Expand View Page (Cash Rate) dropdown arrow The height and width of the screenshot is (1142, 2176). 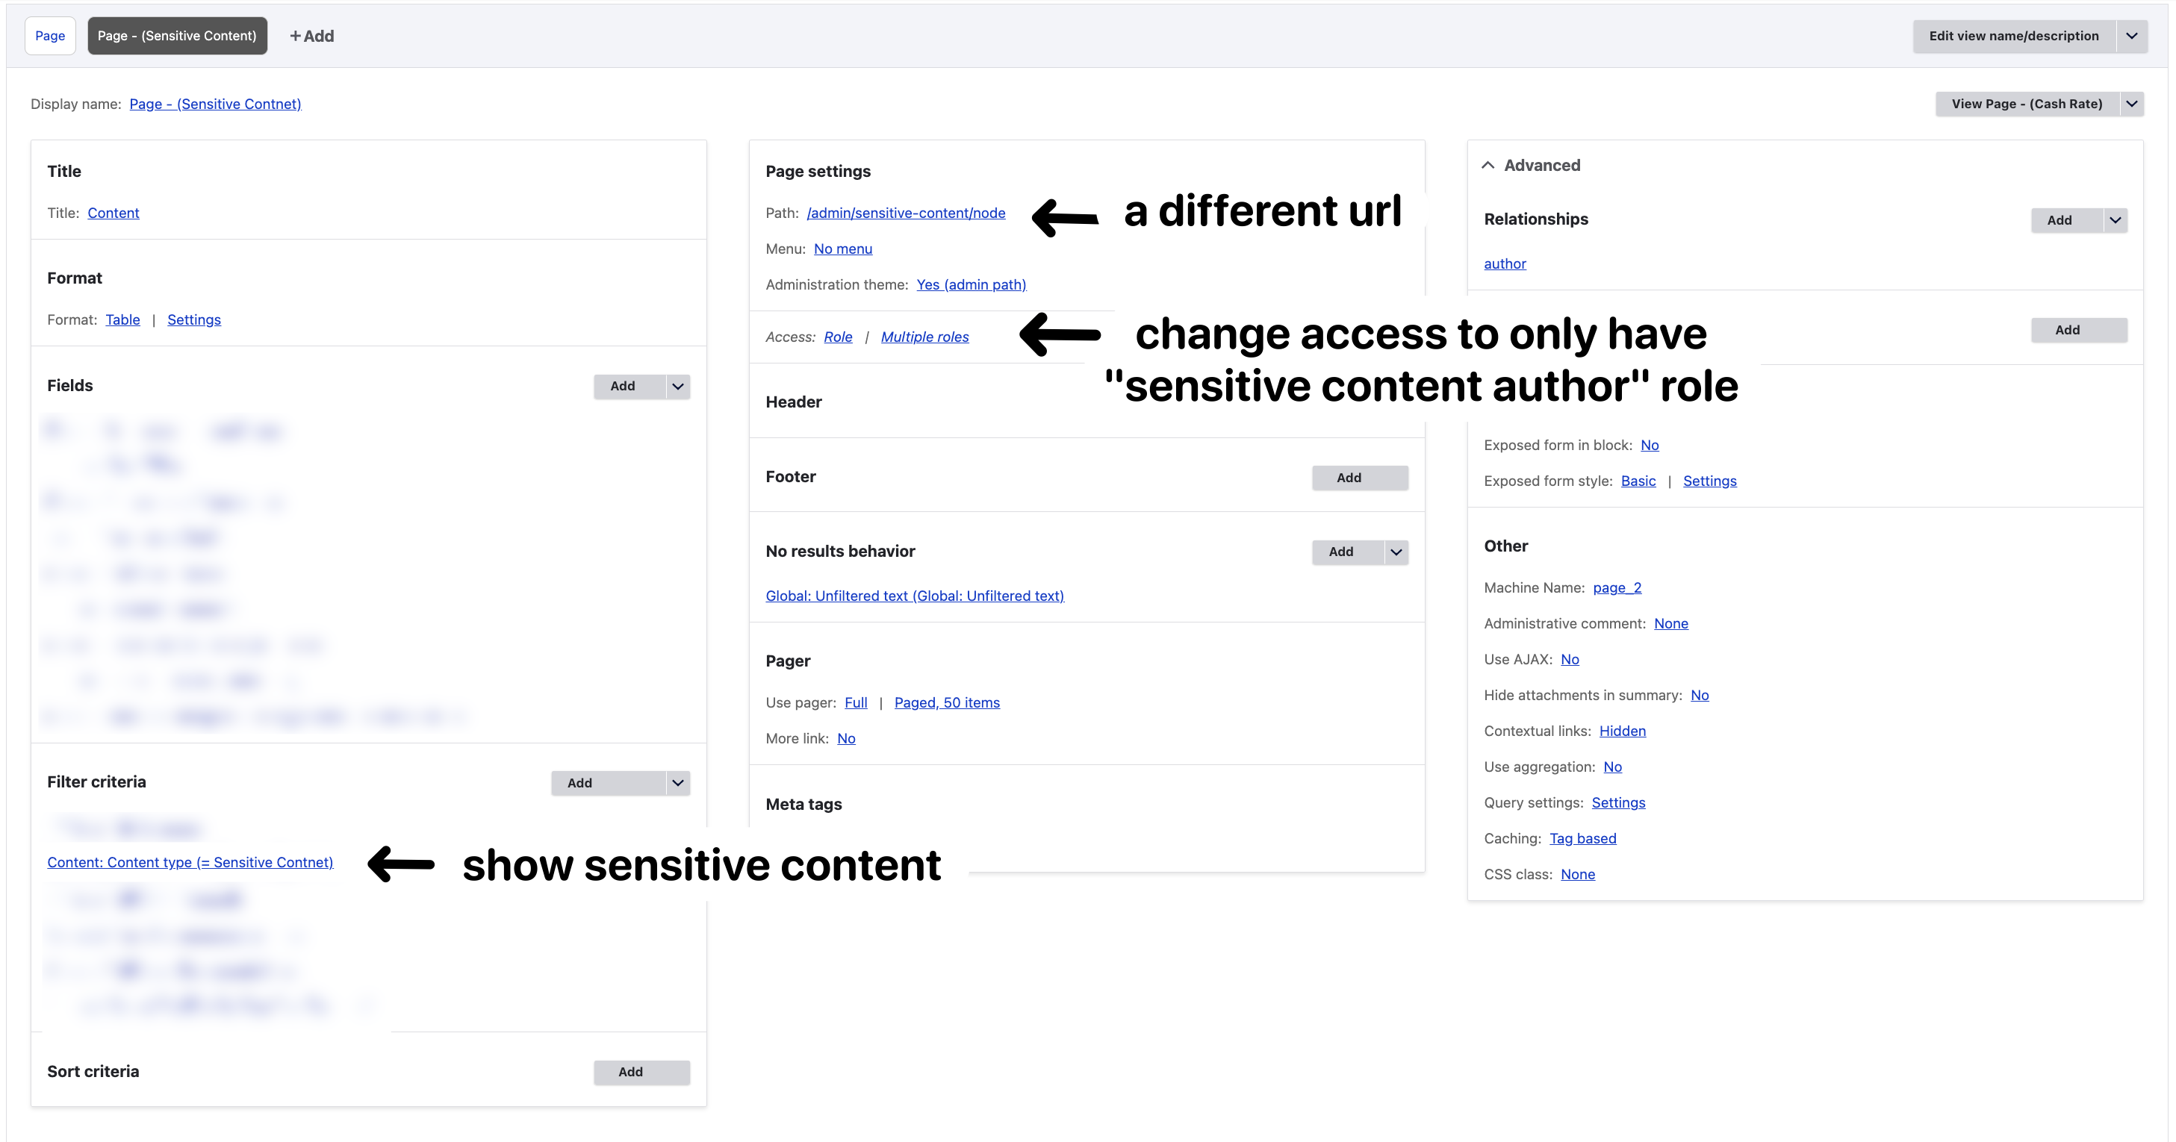[2132, 104]
